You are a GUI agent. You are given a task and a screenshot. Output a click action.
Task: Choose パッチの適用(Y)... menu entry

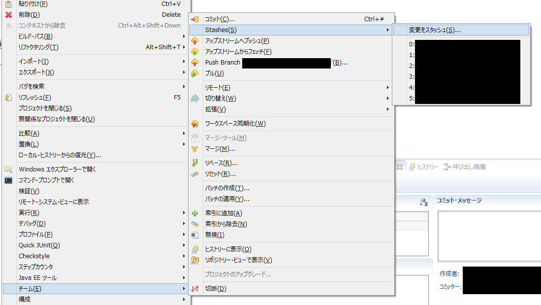pos(291,199)
